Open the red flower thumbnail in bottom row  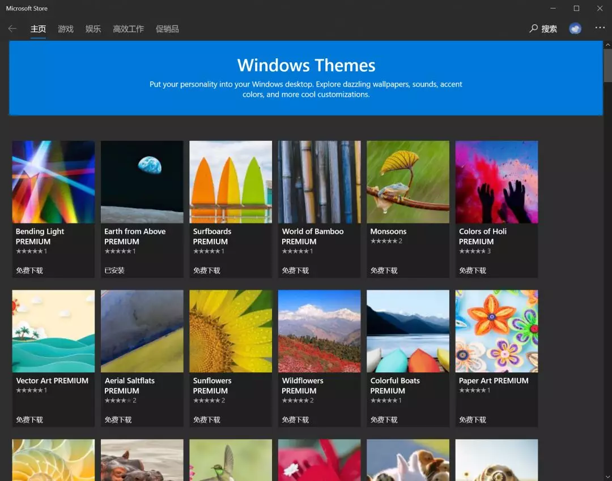coord(319,460)
